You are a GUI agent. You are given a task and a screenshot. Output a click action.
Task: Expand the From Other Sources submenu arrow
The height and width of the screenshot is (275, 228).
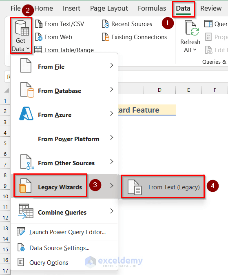coord(111,162)
